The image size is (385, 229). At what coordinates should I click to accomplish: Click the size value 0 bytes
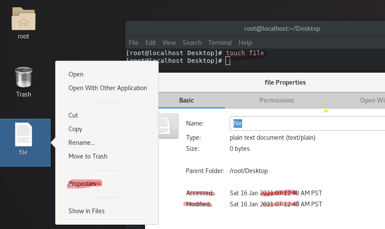[240, 149]
